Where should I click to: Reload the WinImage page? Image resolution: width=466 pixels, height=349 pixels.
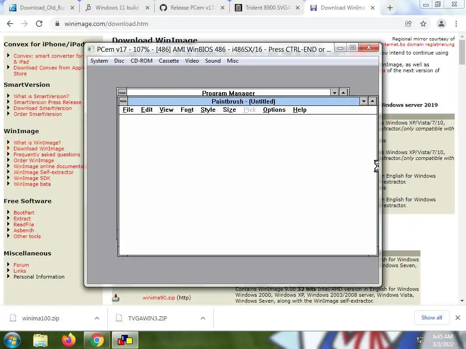tap(39, 24)
